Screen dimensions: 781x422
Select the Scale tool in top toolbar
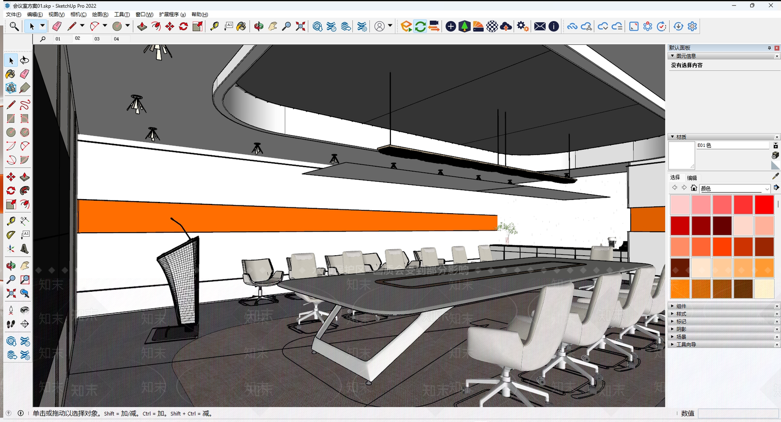(197, 26)
